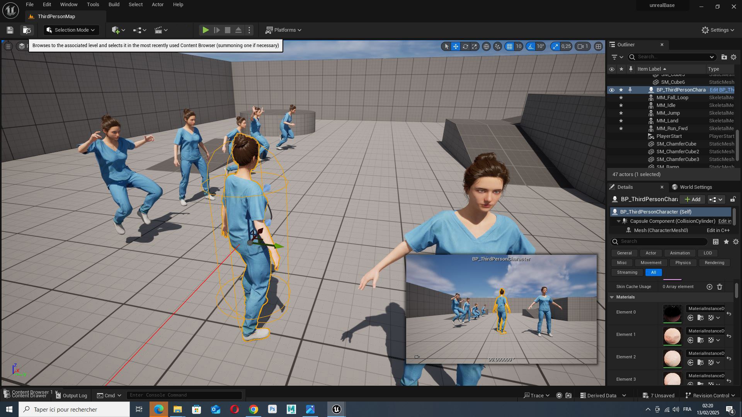The height and width of the screenshot is (417, 742).
Task: Click the Eject from player icon
Action: 238,30
